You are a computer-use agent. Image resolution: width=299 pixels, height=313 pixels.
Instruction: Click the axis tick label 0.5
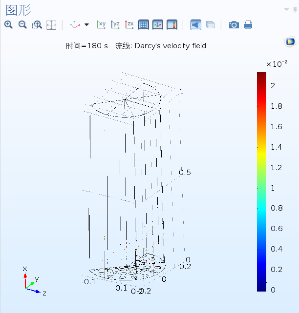click(185, 173)
